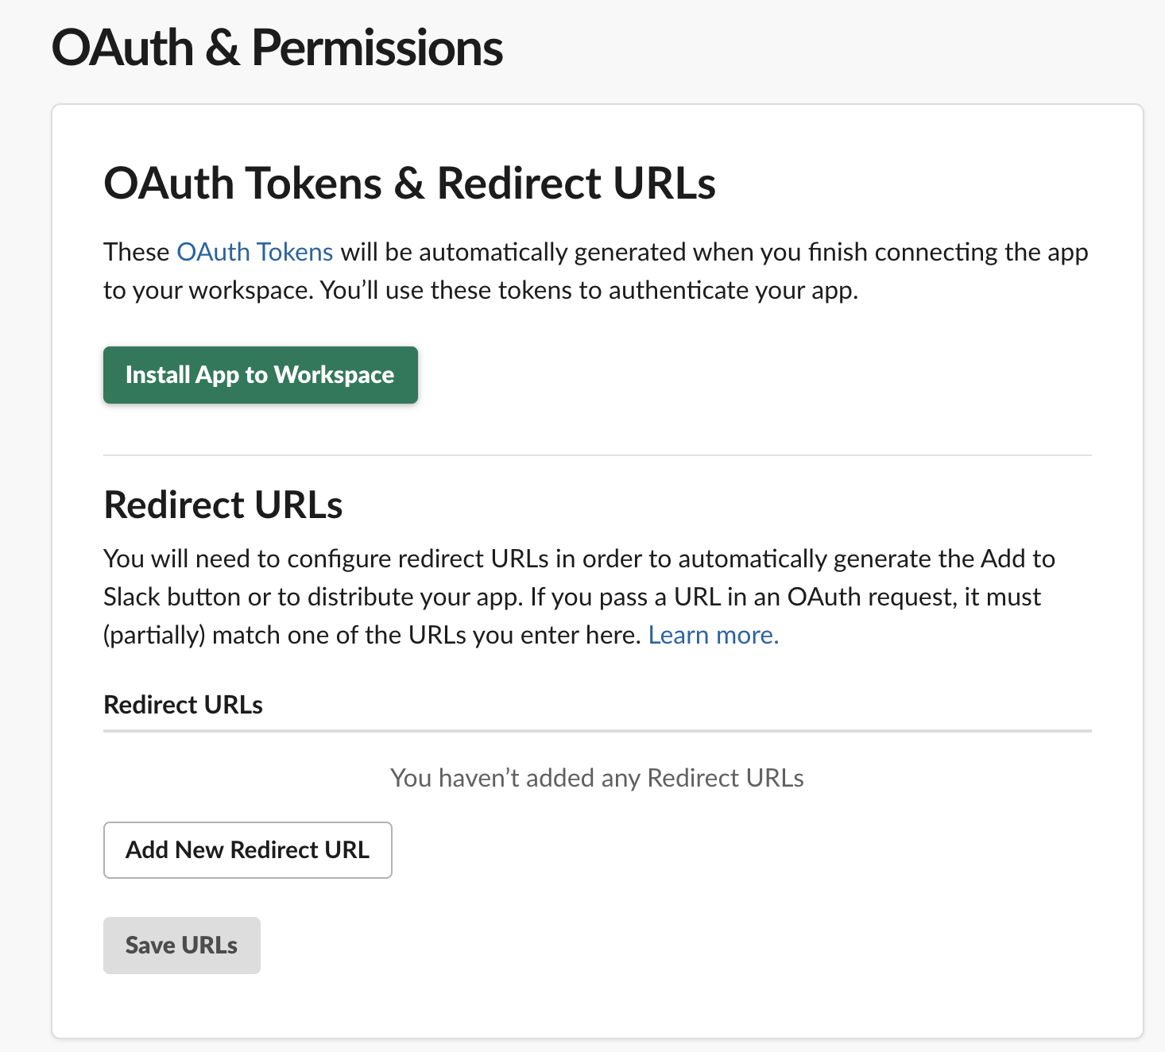Image resolution: width=1165 pixels, height=1052 pixels.
Task: Click the "distribute your app" text
Action: [x=413, y=597]
